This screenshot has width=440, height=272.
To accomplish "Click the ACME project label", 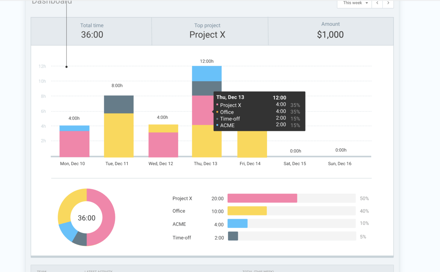I will [x=179, y=224].
